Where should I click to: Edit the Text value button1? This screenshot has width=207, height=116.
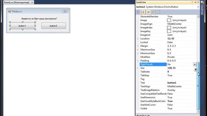click(x=172, y=83)
